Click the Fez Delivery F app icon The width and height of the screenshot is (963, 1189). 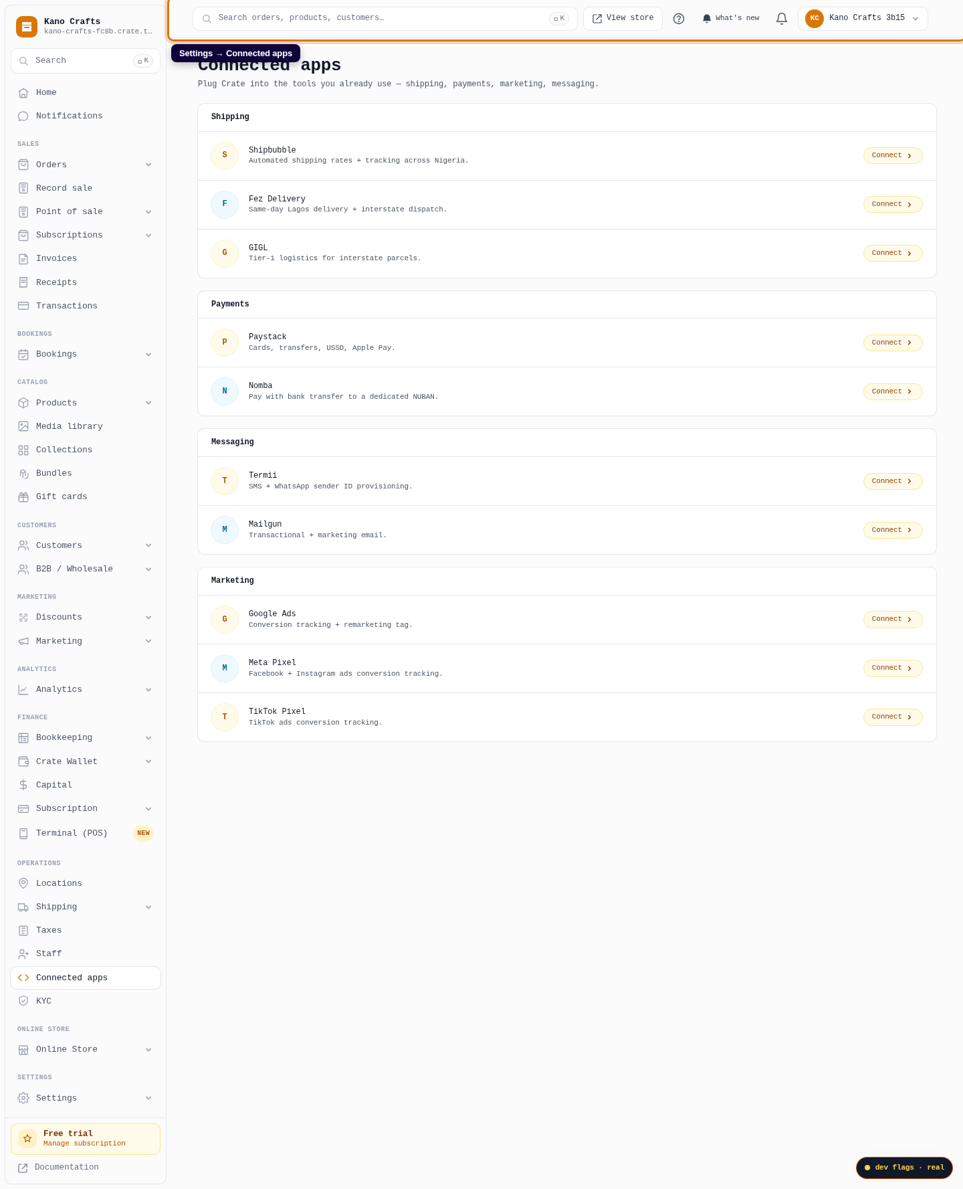pos(225,204)
